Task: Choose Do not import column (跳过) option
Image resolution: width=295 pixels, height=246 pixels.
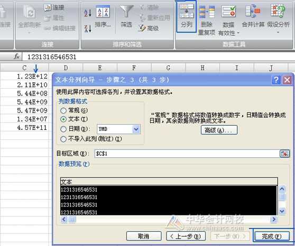Action: point(63,139)
